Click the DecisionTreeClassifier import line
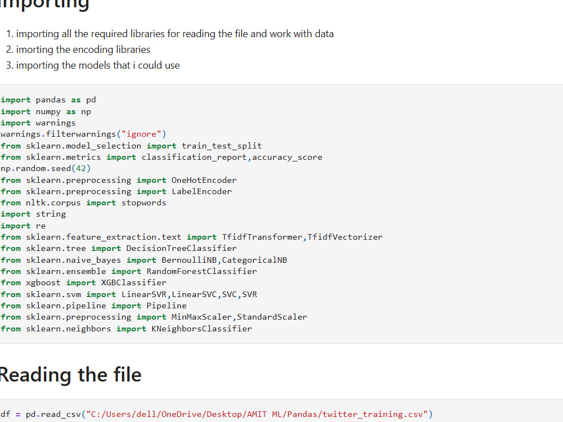Viewport: 563px width, 422px height. click(118, 248)
